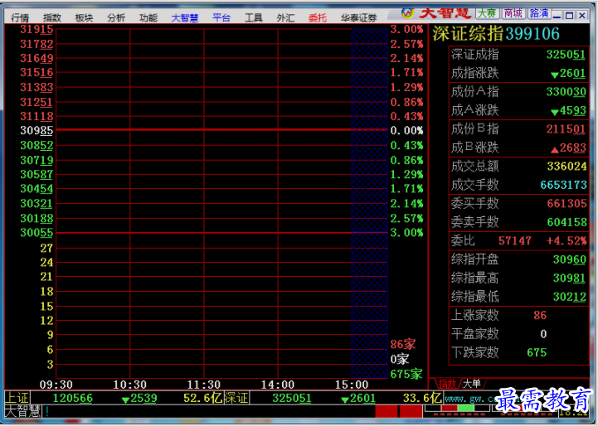Open the 行情 menu
Viewport: 598px width, 426px height.
[x=20, y=17]
